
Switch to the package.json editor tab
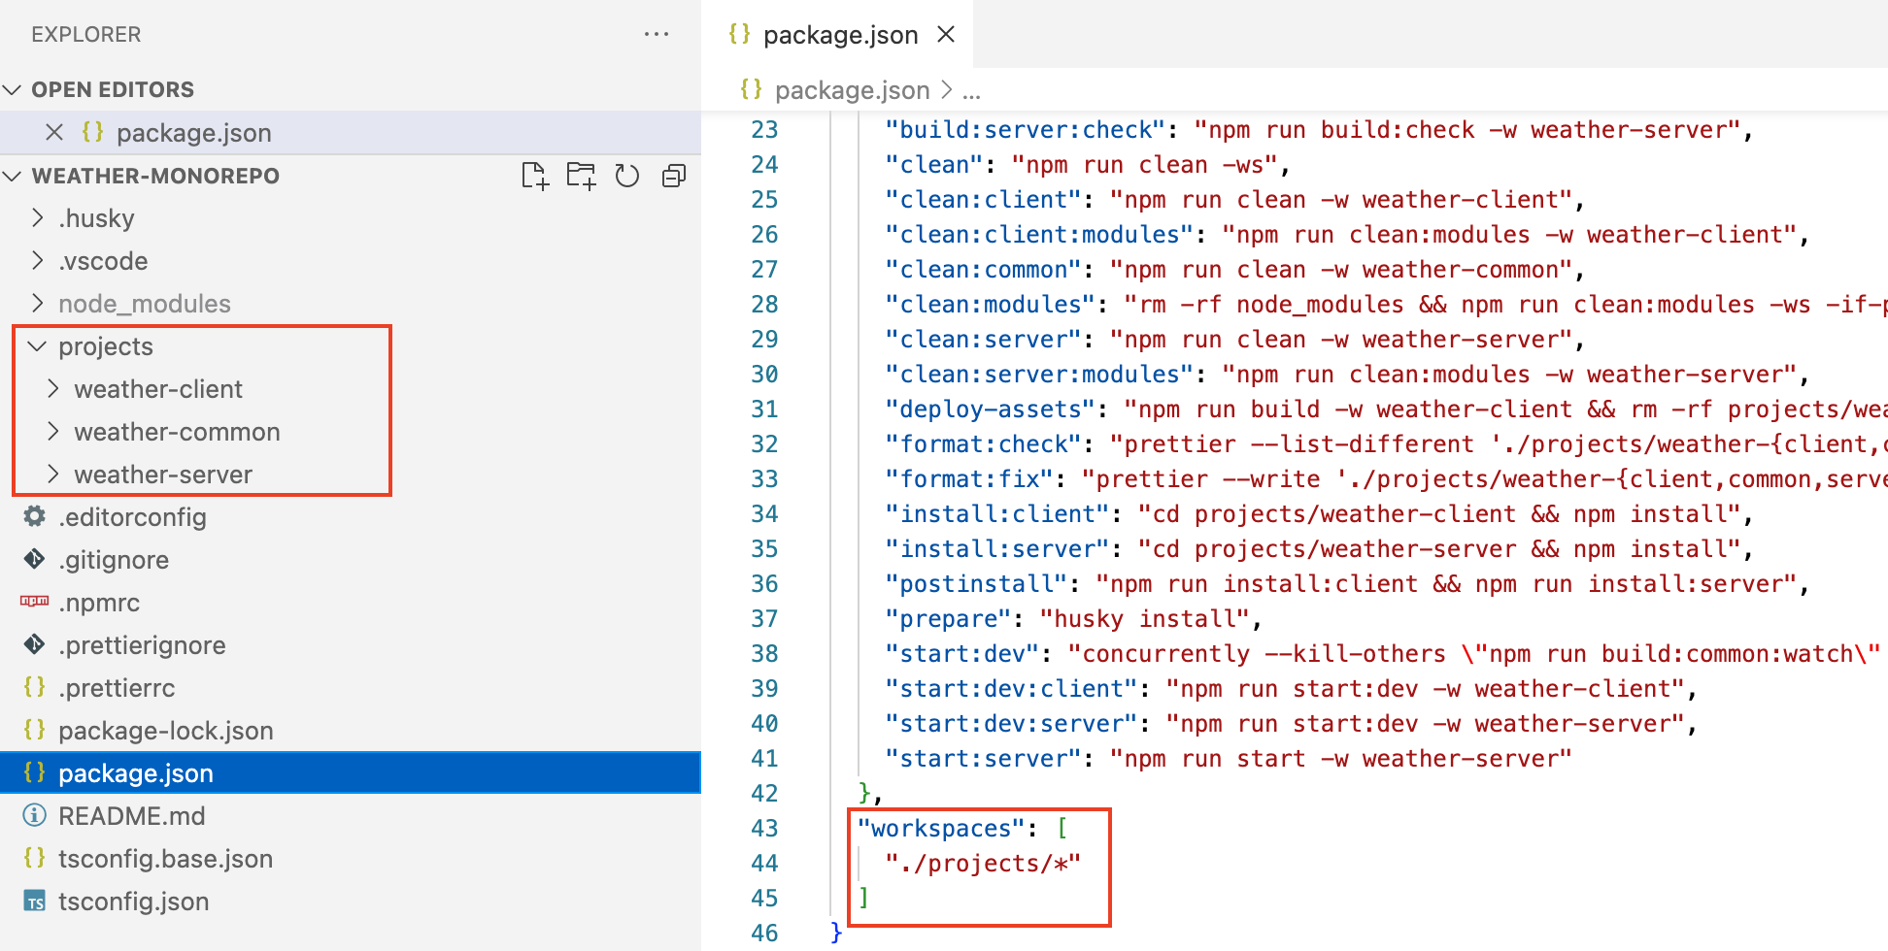[840, 35]
